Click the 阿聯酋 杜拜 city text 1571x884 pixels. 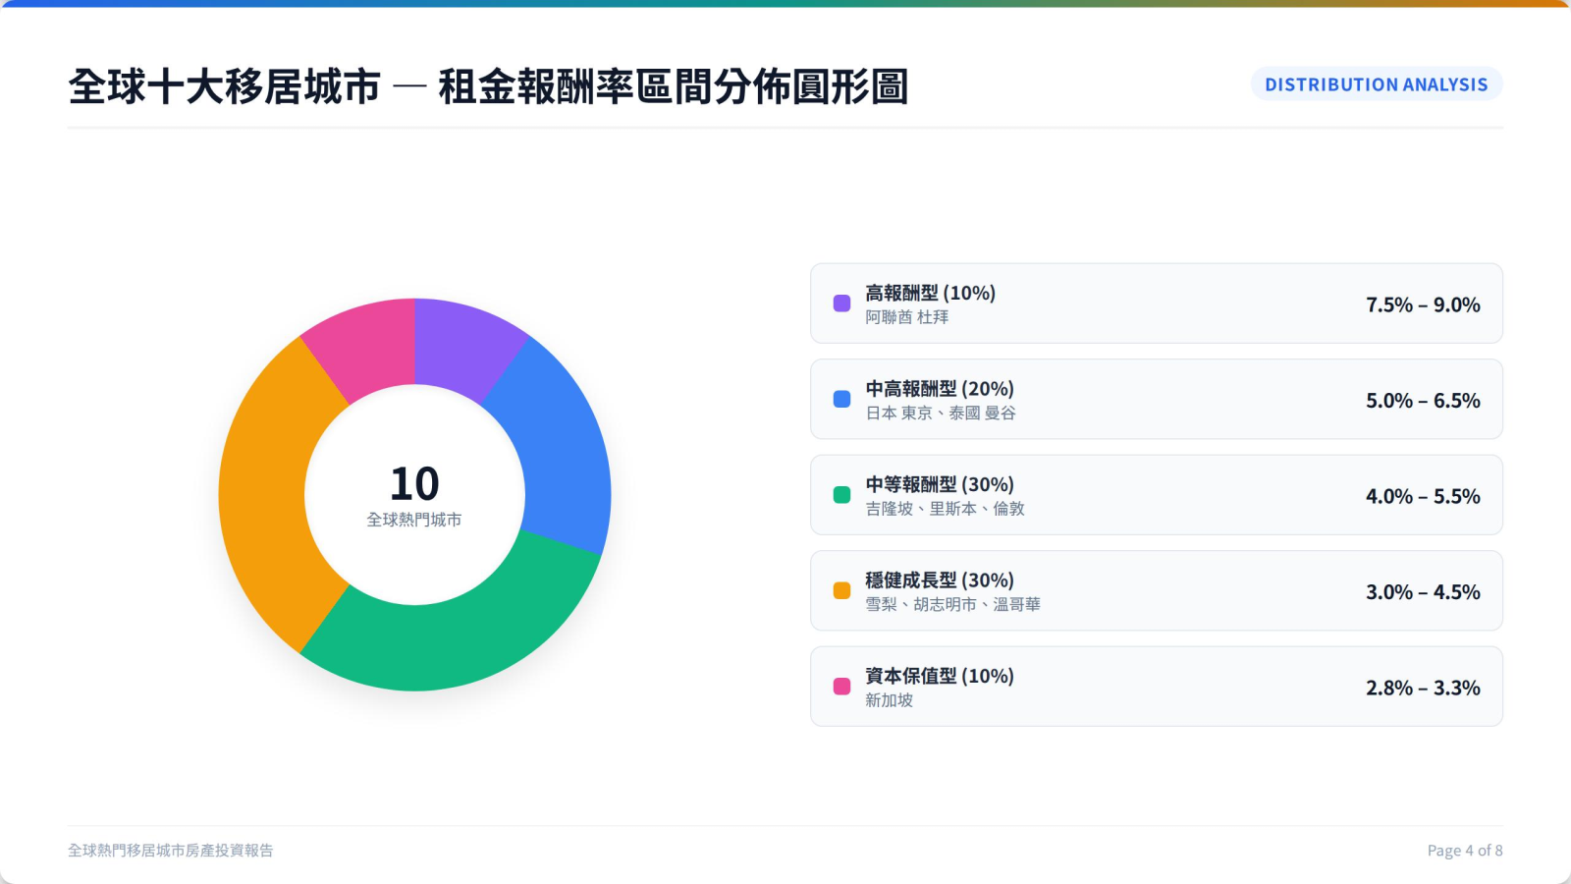click(x=906, y=317)
